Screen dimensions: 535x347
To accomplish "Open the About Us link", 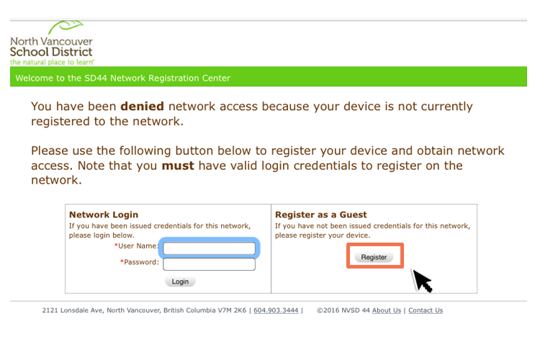I will [x=387, y=311].
